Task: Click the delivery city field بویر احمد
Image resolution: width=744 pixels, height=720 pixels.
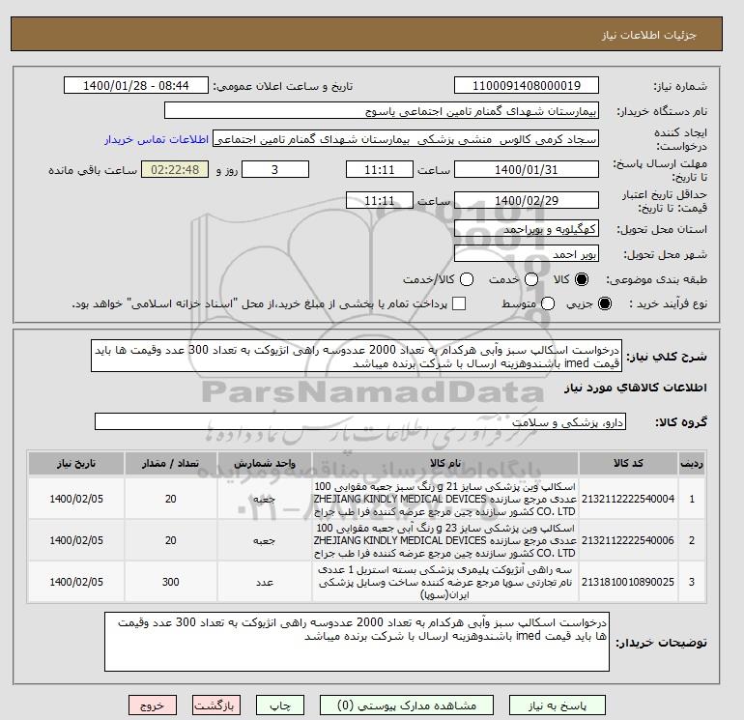Action: 527,254
